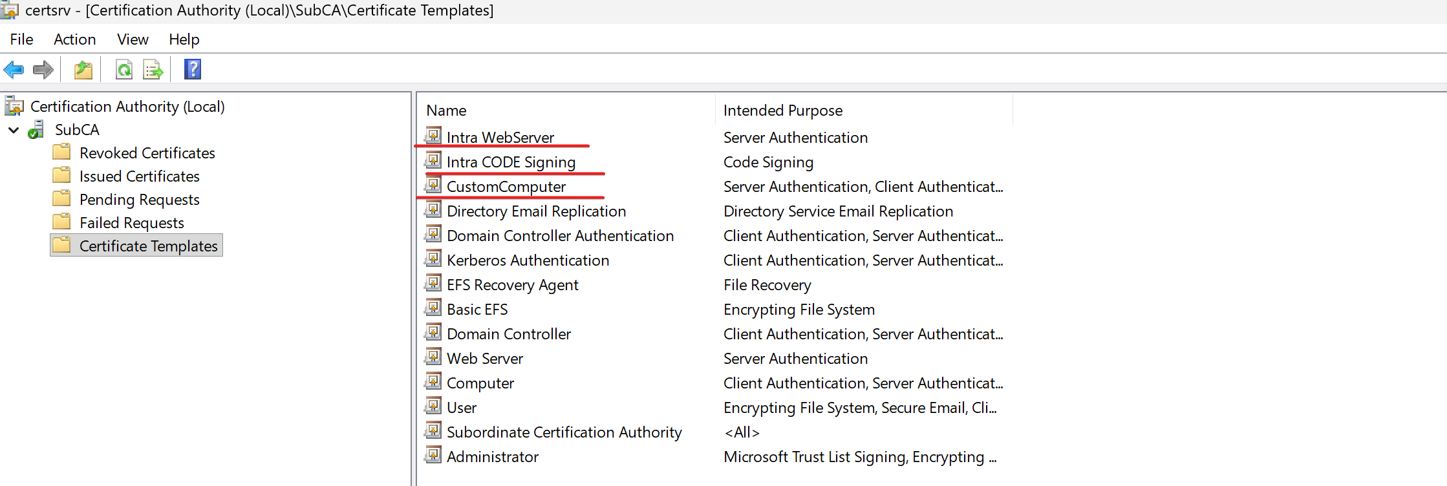Sort by the Name column header
The width and height of the screenshot is (1447, 486).
coord(446,111)
